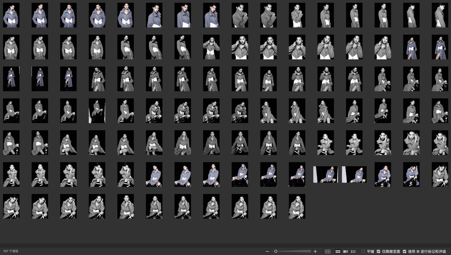Switch to list view layout
This screenshot has height=255, width=451.
click(x=353, y=251)
